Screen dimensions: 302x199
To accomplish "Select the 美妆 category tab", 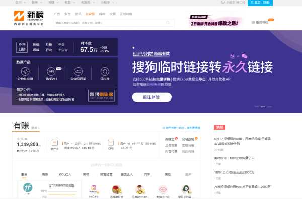I will pos(86,174).
